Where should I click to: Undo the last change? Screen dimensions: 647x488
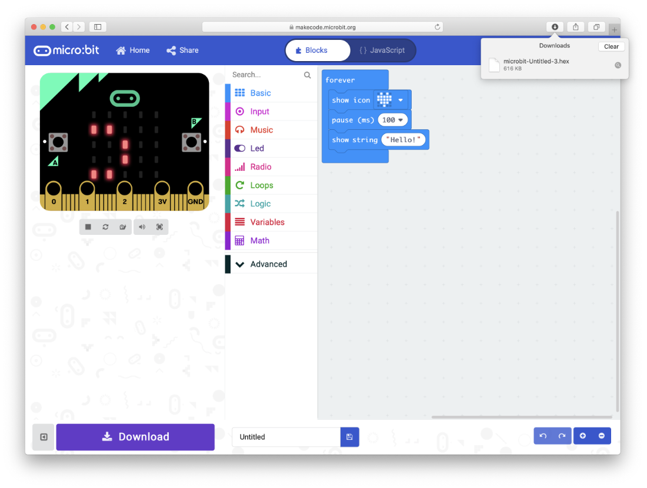[x=543, y=436]
